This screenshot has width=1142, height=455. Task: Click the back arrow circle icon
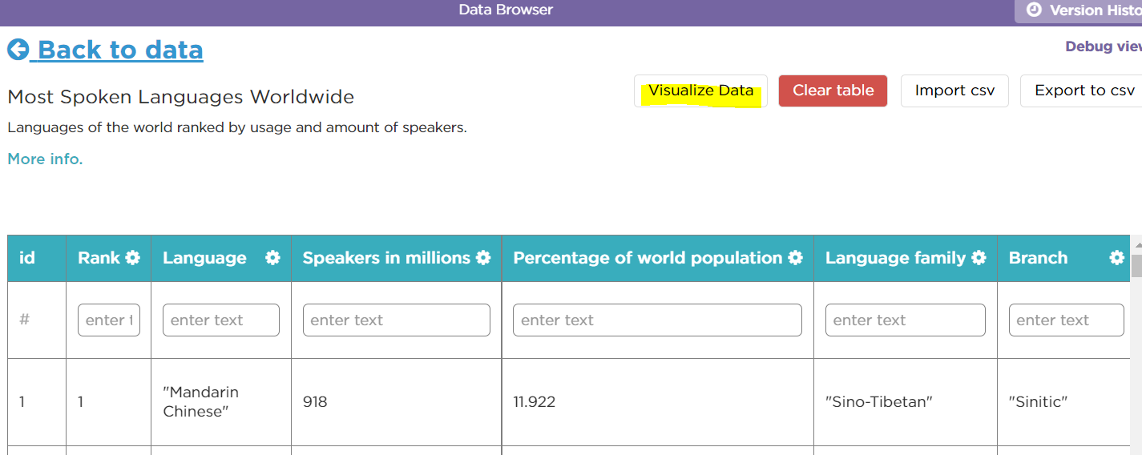coord(18,50)
